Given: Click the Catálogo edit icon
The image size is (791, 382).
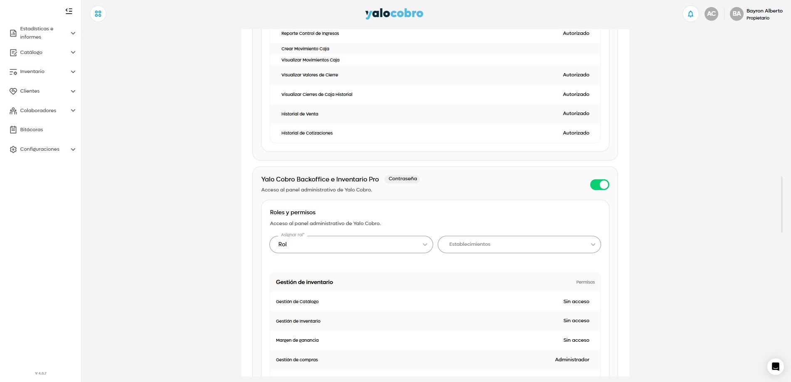Looking at the screenshot, I should (13, 52).
